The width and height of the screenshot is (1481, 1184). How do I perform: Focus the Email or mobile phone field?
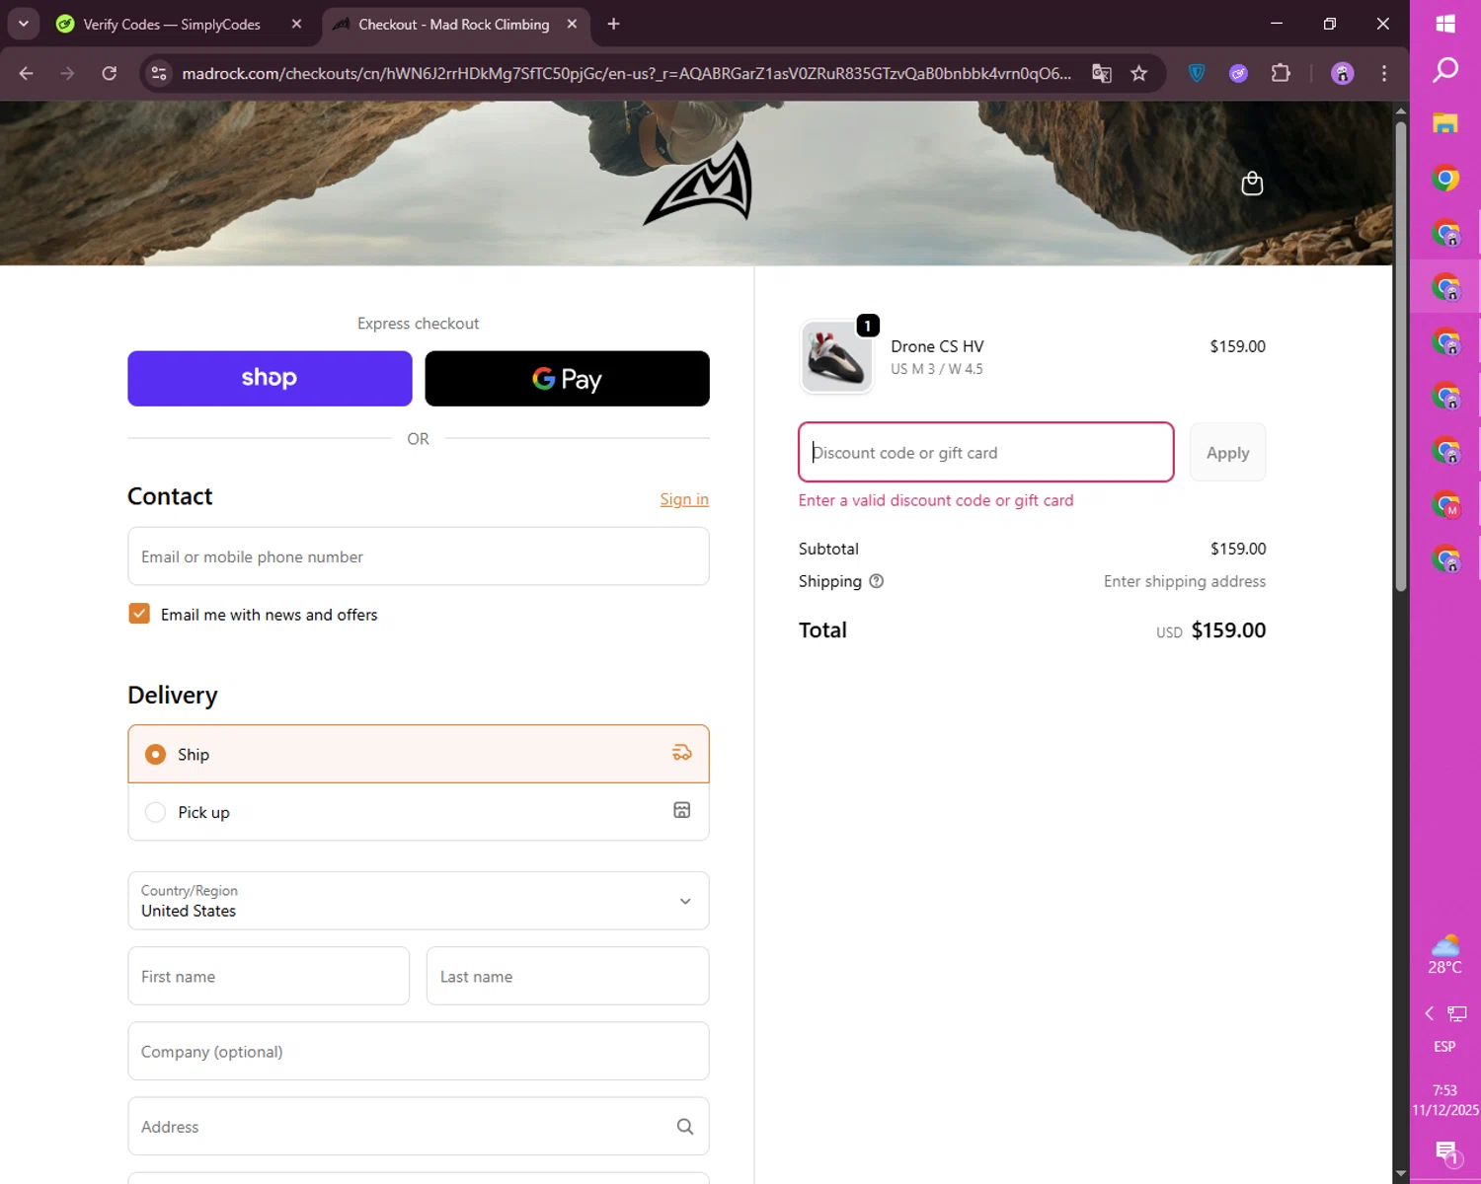[419, 556]
